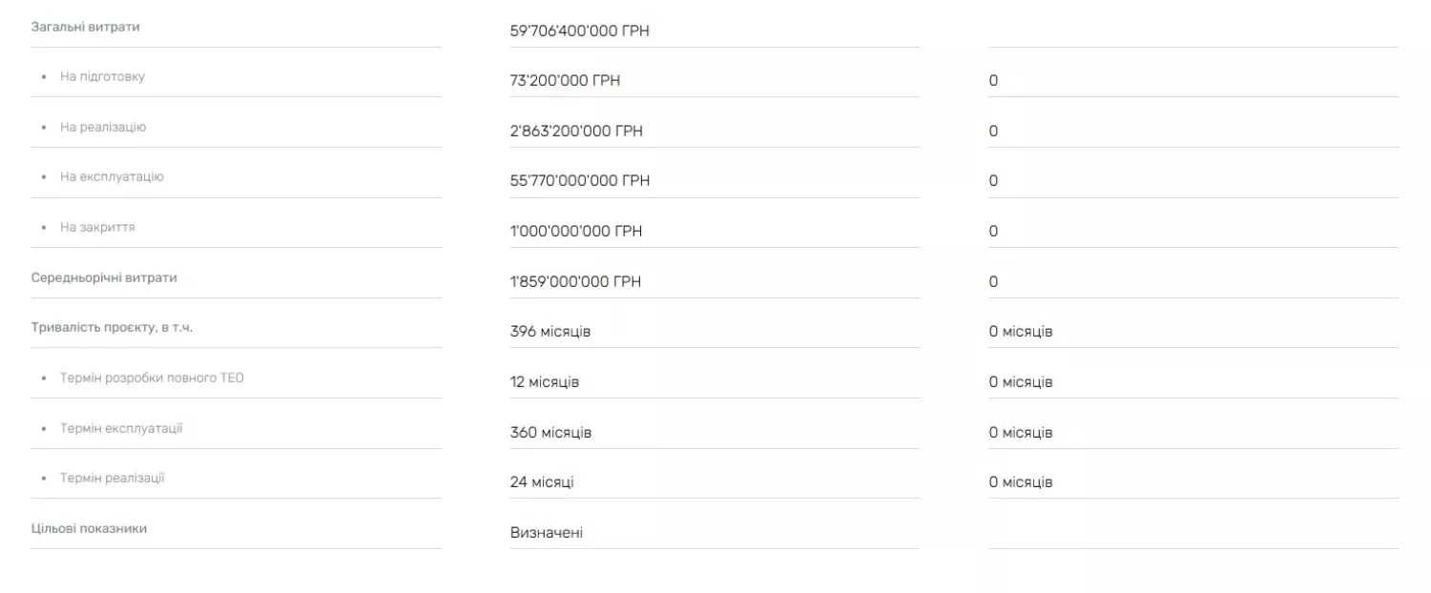Image resolution: width=1431 pixels, height=593 pixels.
Task: Select the 1'859'000'000 ГРН annual value
Action: click(x=576, y=282)
